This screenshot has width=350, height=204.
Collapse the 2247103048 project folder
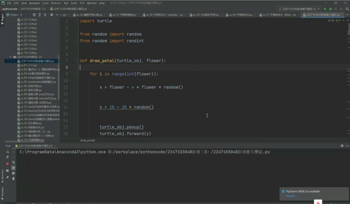click(x=11, y=57)
